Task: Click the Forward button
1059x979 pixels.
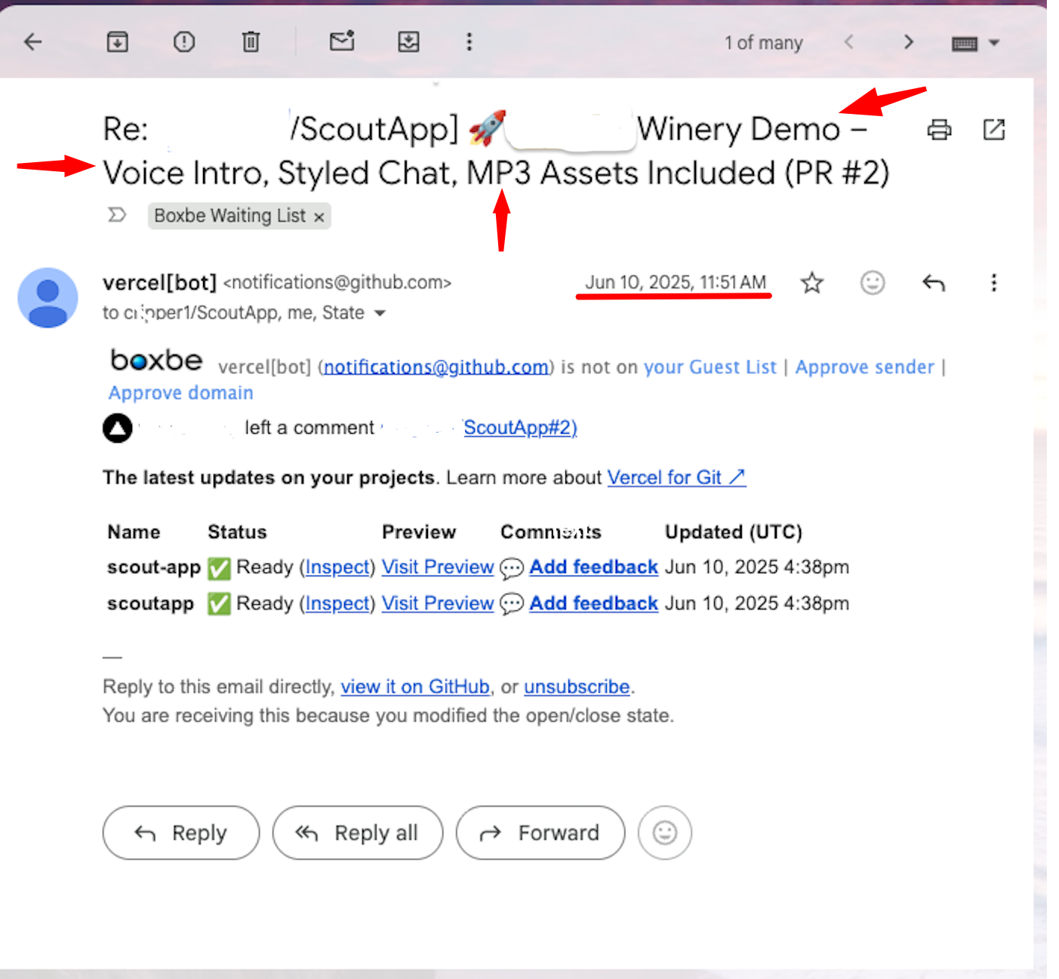Action: coord(540,833)
